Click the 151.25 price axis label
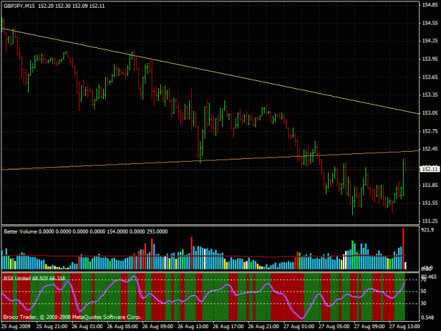The width and height of the screenshot is (441, 331). click(x=430, y=221)
